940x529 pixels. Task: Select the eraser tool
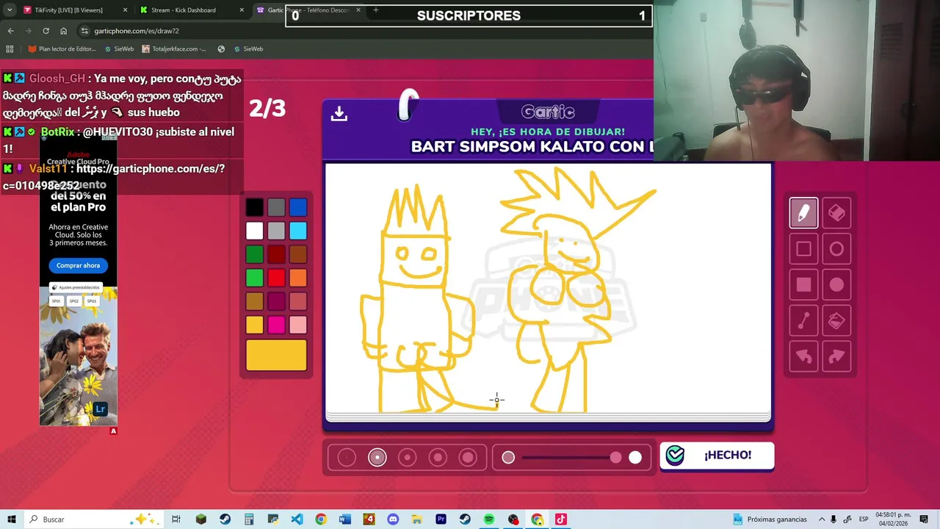click(836, 213)
